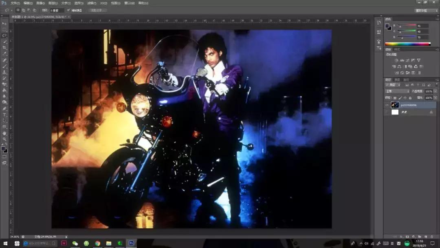The width and height of the screenshot is (440, 248).
Task: Add a Color Balance adjustment
Action: tap(399, 66)
